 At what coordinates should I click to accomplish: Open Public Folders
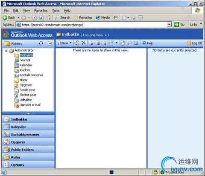(28, 150)
